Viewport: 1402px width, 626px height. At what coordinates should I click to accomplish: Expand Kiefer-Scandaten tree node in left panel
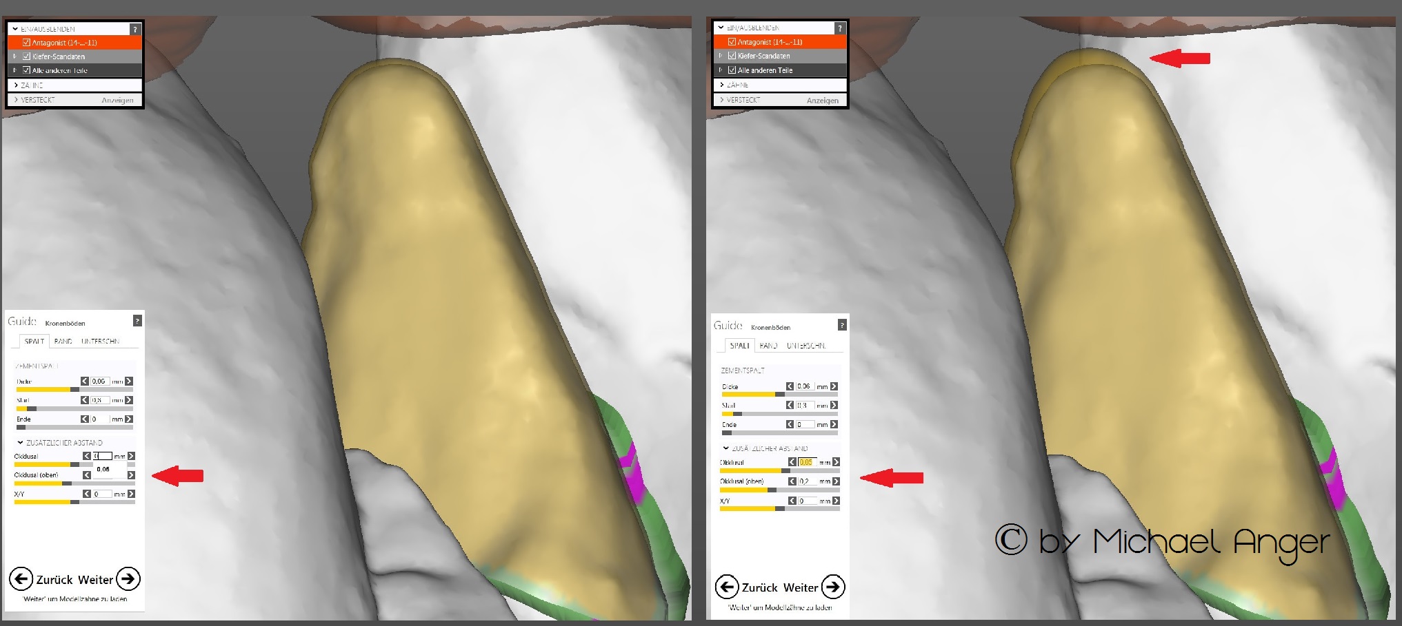pos(14,56)
